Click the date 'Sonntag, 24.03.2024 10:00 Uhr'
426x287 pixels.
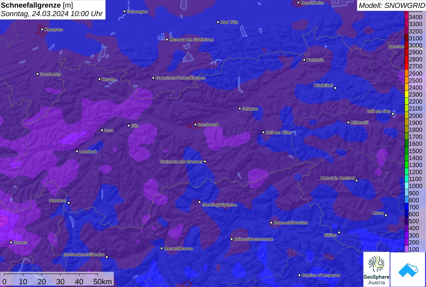tap(52, 14)
